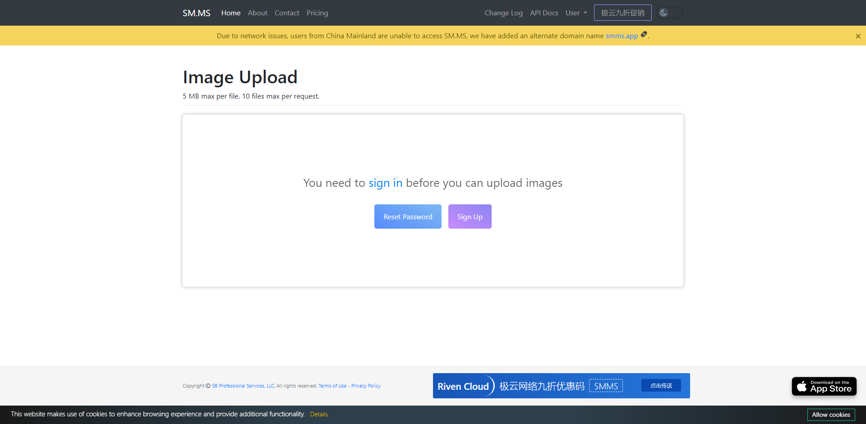This screenshot has width=866, height=424.
Task: Click Allow cookies button
Action: pos(831,415)
